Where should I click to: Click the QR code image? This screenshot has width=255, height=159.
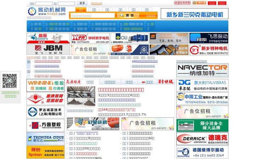tap(10, 81)
